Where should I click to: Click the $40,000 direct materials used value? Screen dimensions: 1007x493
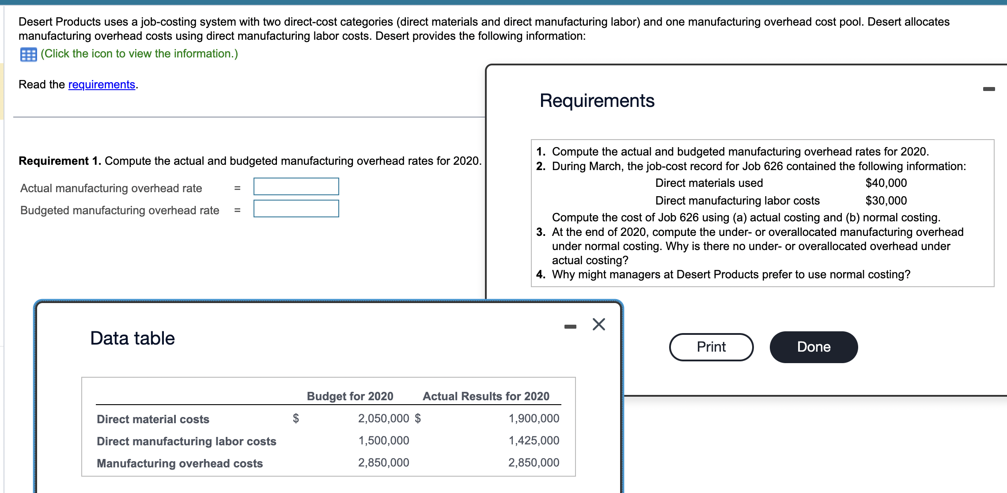[886, 183]
